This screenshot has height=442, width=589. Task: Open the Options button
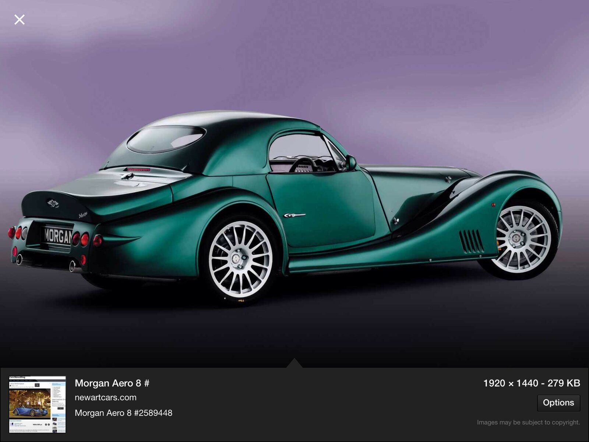[558, 403]
